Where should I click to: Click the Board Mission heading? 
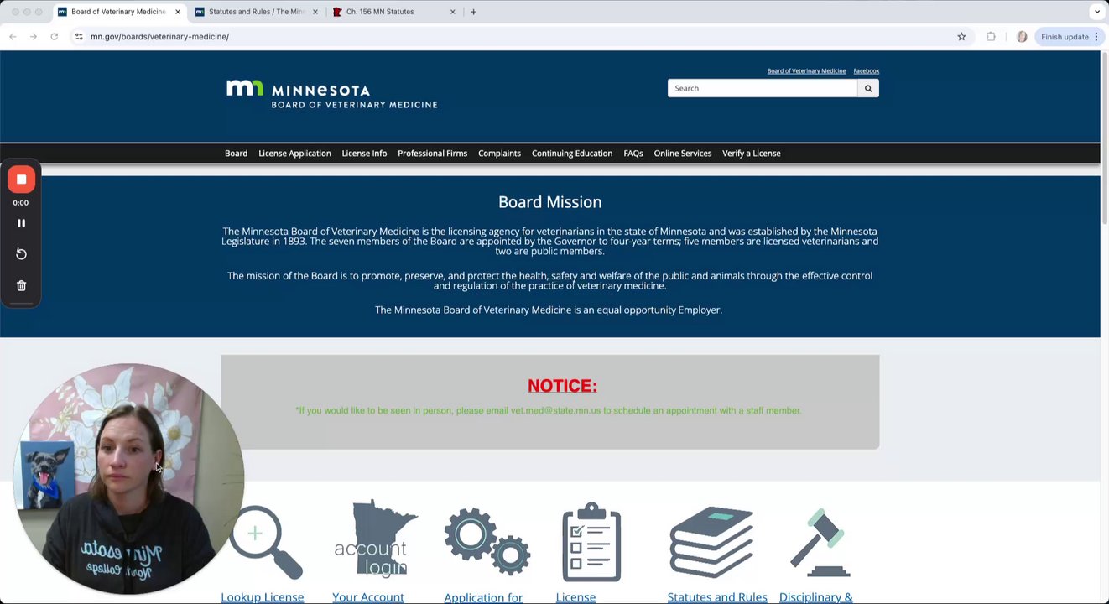point(549,202)
